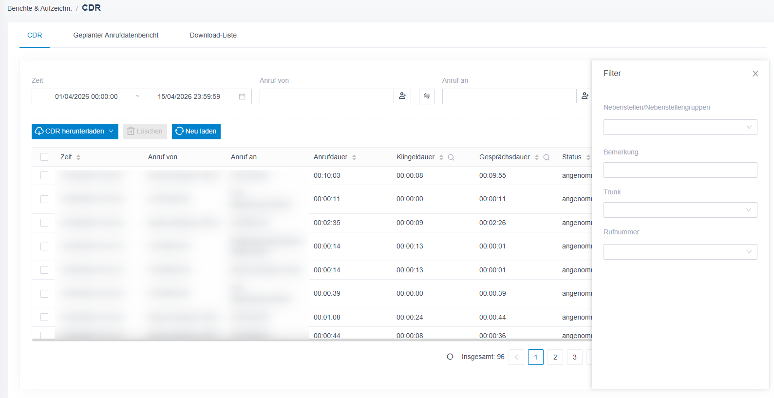This screenshot has height=398, width=774.
Task: Click refresh icon next to Insgesamt: 96
Action: coord(450,357)
